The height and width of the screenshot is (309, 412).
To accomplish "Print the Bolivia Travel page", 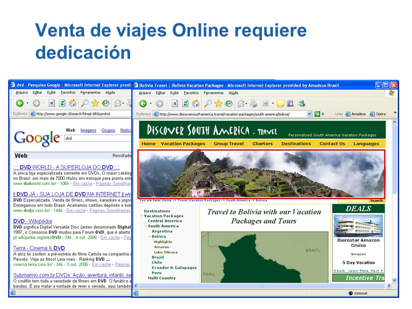I will (254, 104).
